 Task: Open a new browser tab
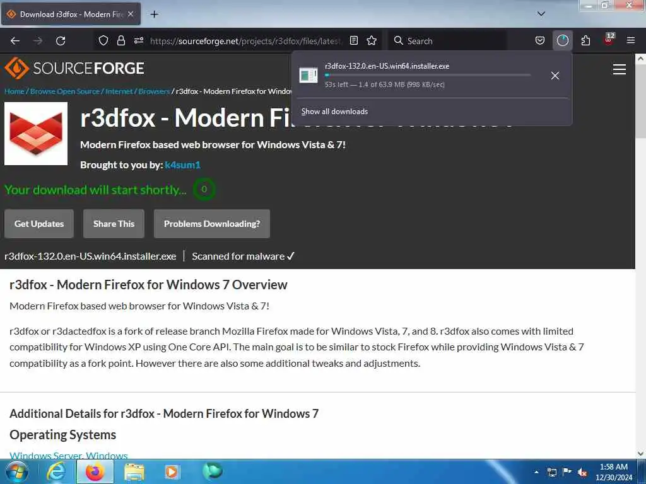[154, 14]
